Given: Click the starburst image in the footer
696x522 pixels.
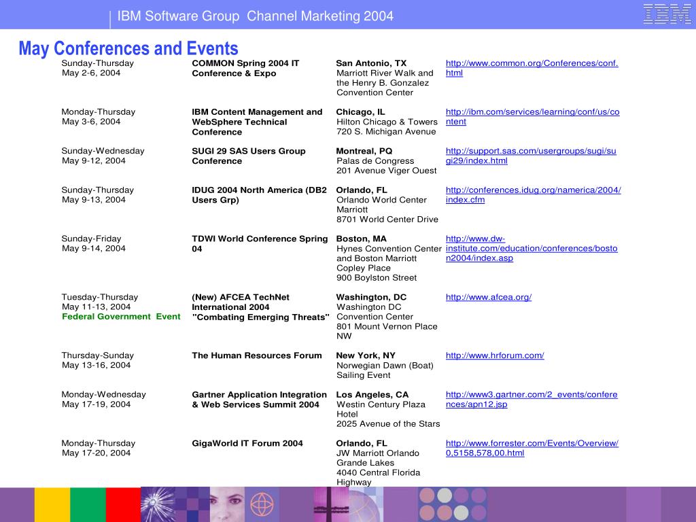Looking at the screenshot, I should click(x=158, y=504).
